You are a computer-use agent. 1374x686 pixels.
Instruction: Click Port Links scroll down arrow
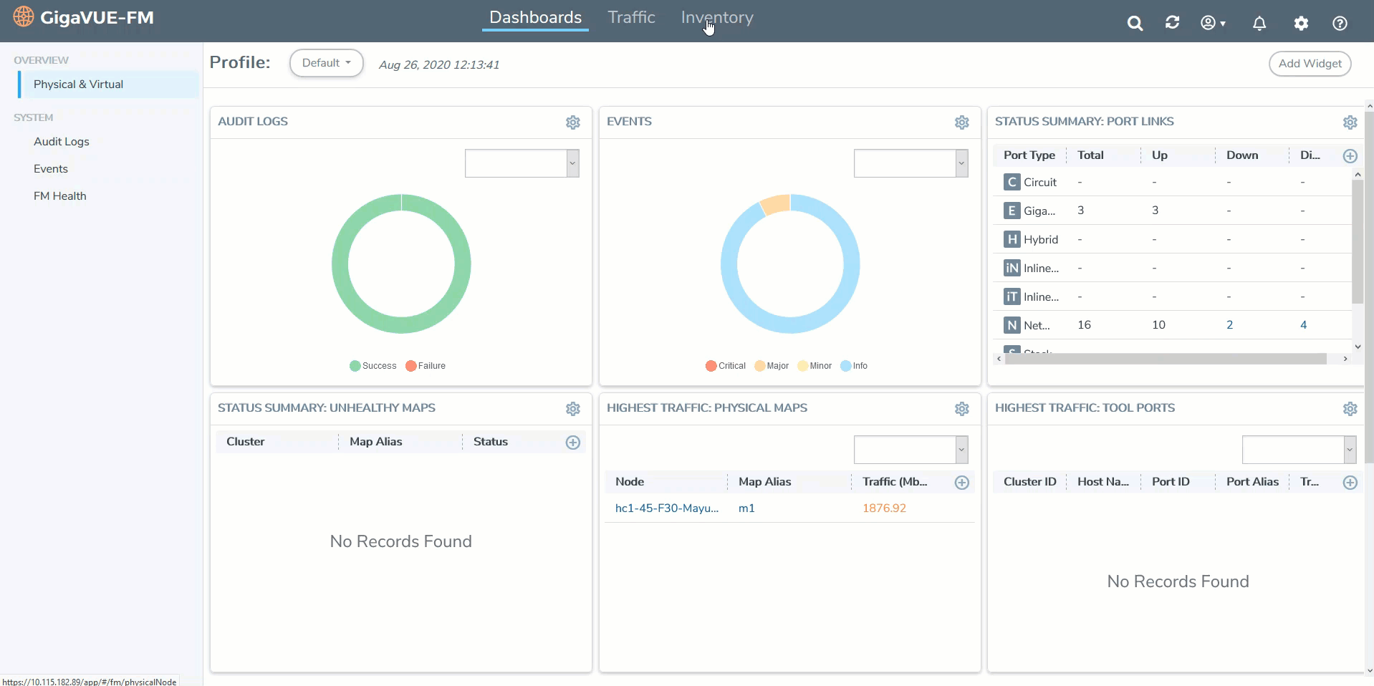(1358, 347)
